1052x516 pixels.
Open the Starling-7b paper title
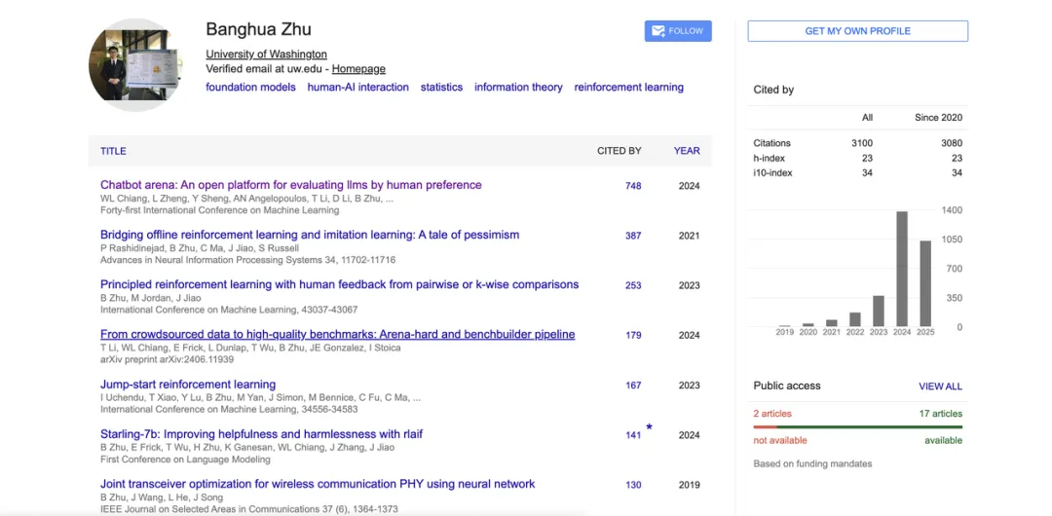click(261, 434)
